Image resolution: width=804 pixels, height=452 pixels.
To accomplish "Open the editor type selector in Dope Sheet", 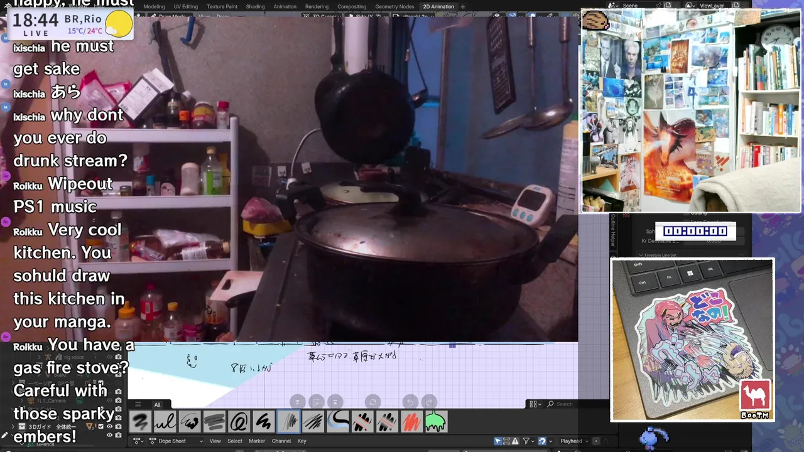I will 137,441.
